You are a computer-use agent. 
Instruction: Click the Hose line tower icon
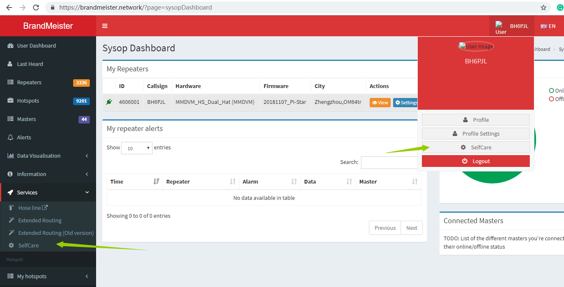click(11, 208)
